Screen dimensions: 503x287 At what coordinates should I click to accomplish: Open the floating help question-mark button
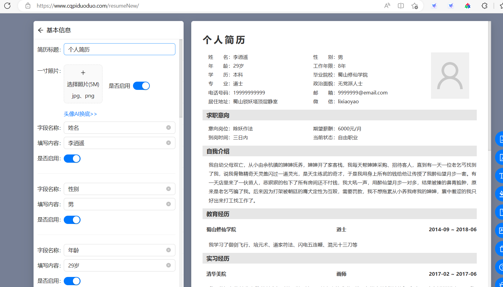click(500, 267)
